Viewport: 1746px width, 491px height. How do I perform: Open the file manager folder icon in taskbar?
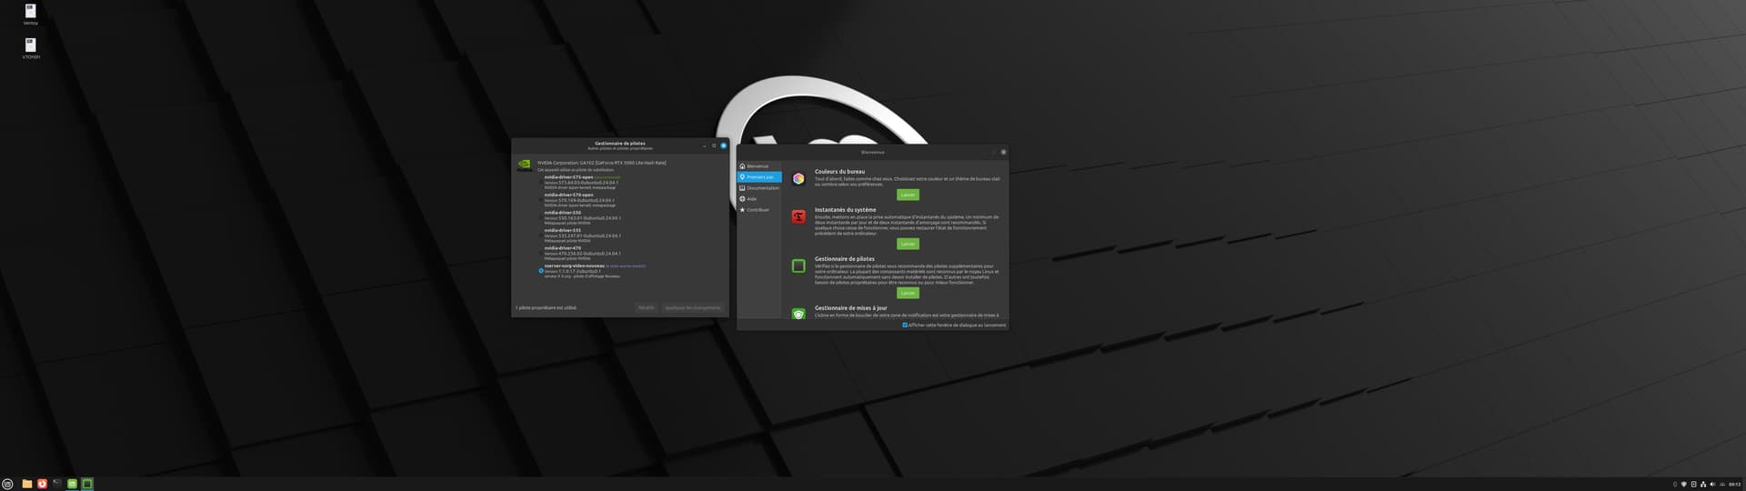[27, 484]
